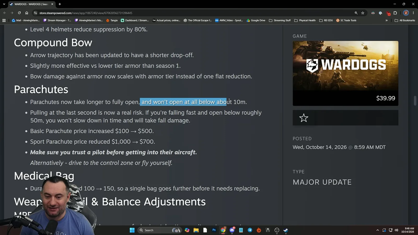The image size is (418, 235).
Task: Reload the Steam news page
Action: tap(19, 13)
